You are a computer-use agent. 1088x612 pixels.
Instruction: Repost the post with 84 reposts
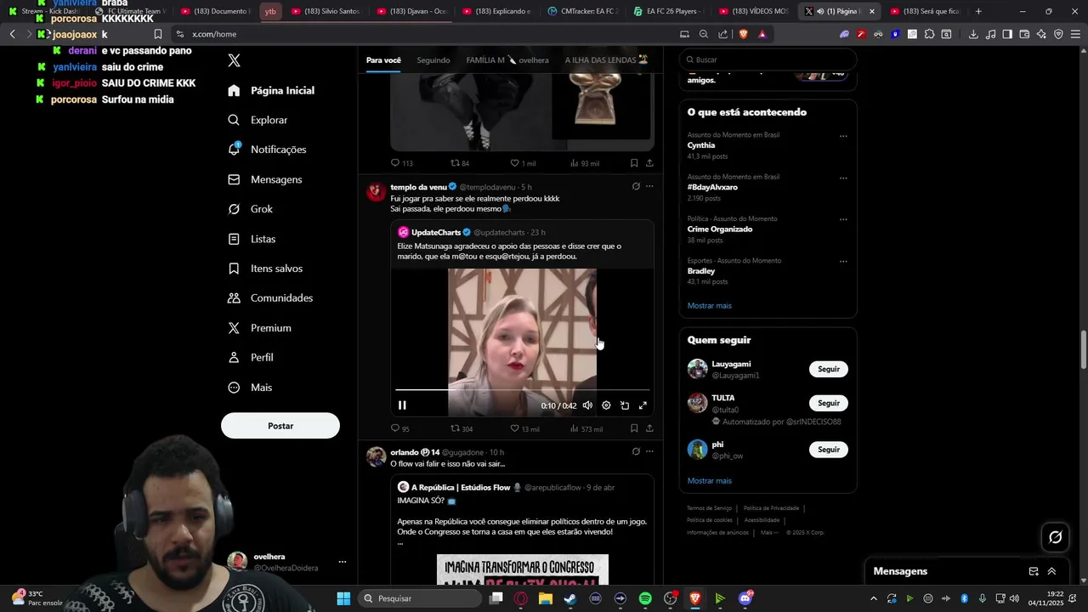(460, 163)
